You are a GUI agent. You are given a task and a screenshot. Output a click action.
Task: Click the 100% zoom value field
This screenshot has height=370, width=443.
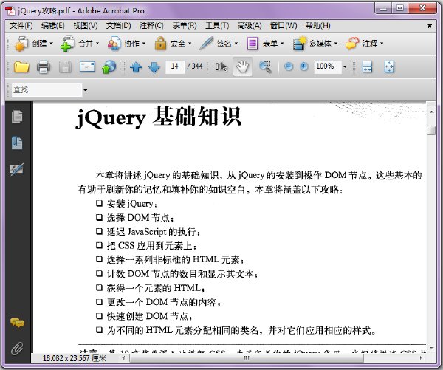[327, 66]
